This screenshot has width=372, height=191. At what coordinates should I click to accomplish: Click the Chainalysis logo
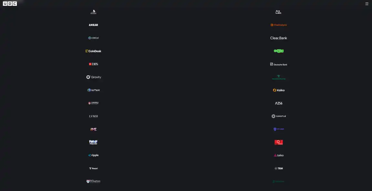(x=279, y=25)
